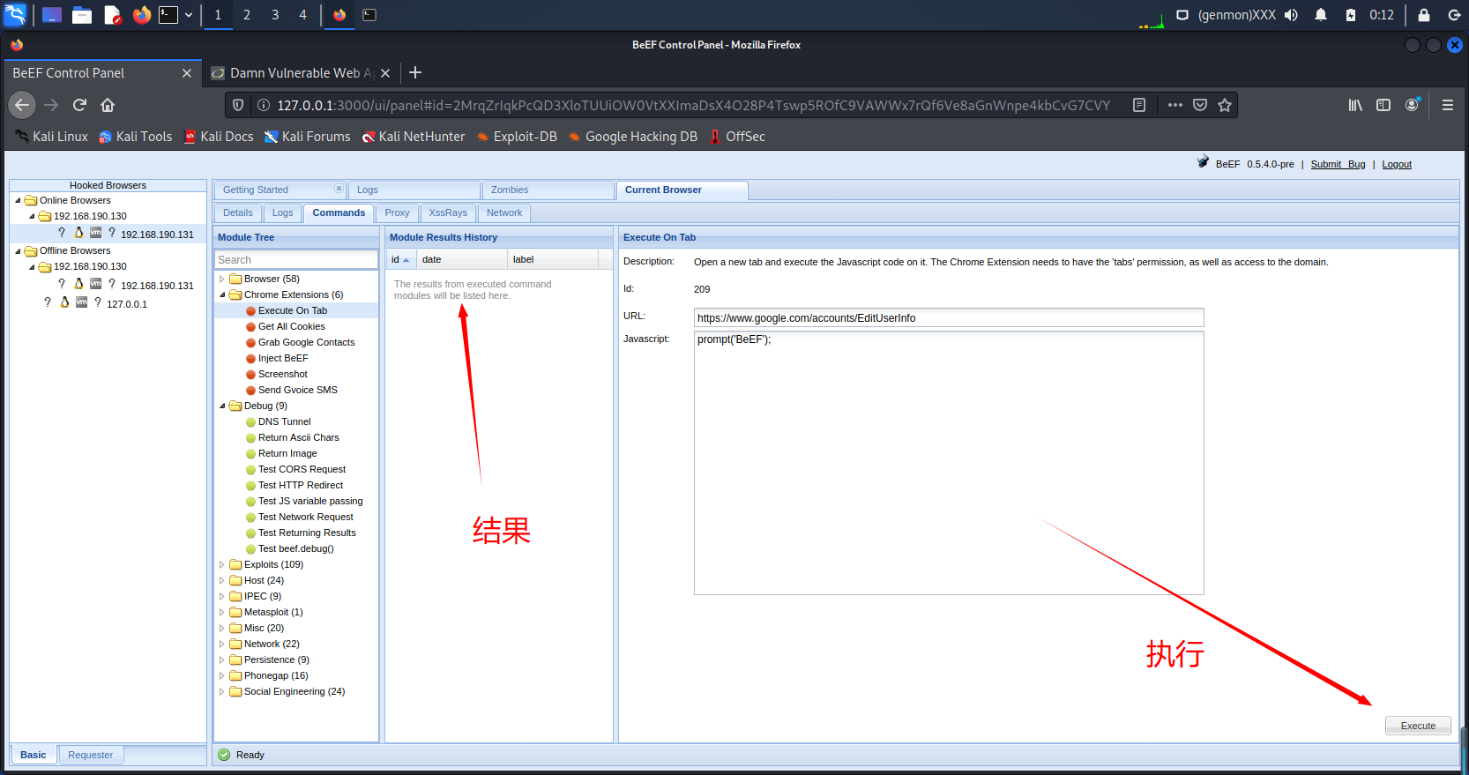Lock the screen via padlock icon
This screenshot has width=1469, height=775.
point(1424,15)
